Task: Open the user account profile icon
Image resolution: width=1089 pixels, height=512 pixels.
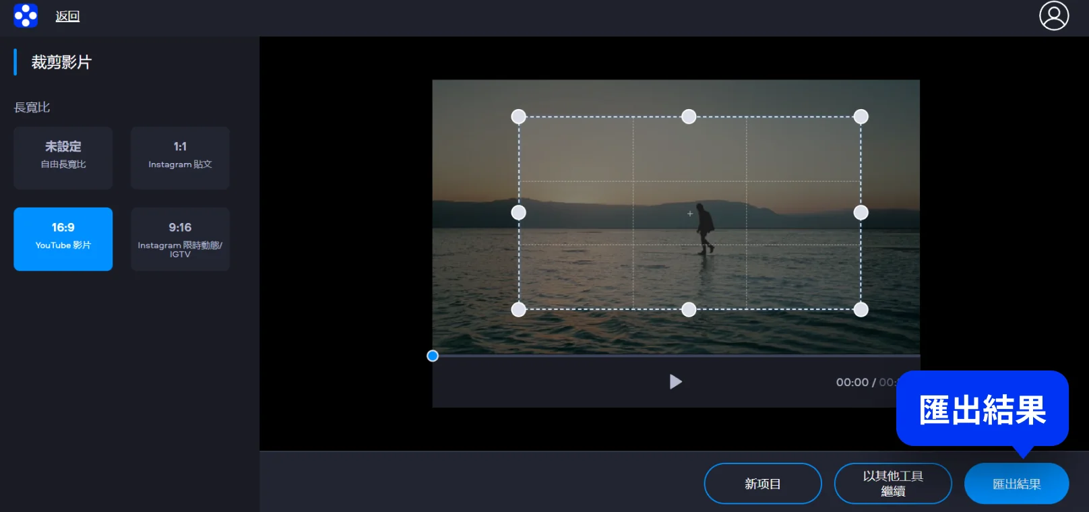Action: click(1054, 15)
